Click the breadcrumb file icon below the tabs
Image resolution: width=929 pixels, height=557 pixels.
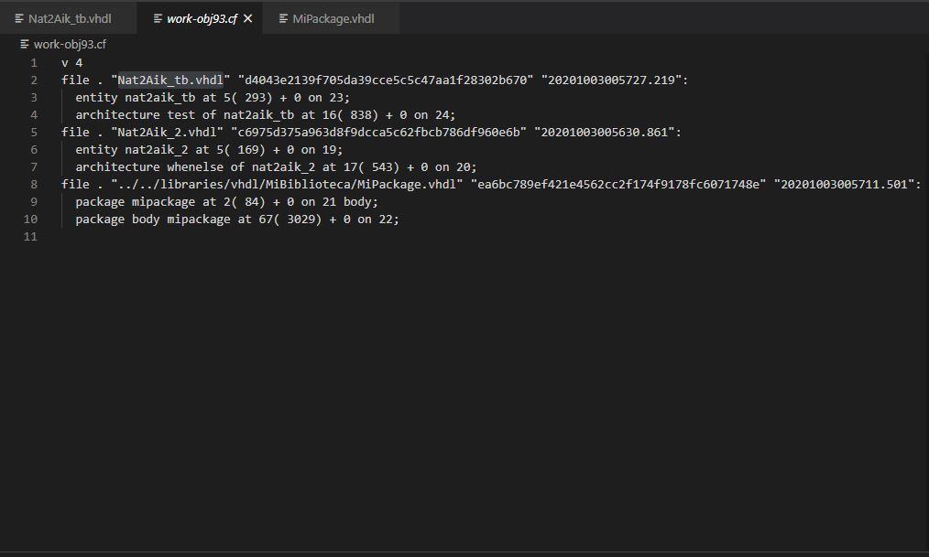[25, 44]
